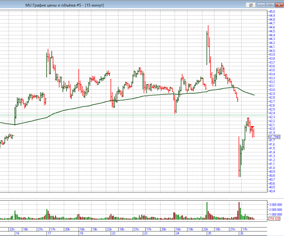Click the red triangle marker on recent candles

tap(252, 127)
